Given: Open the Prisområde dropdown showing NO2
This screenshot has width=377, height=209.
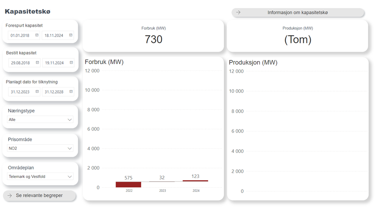Looking at the screenshot, I should click(69, 148).
